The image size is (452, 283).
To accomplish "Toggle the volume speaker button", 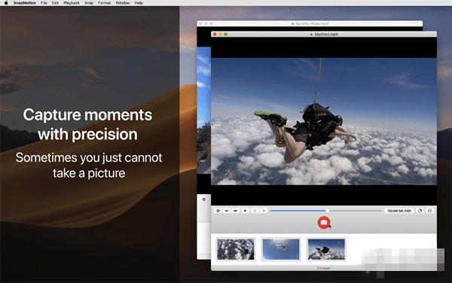I will [x=227, y=211].
